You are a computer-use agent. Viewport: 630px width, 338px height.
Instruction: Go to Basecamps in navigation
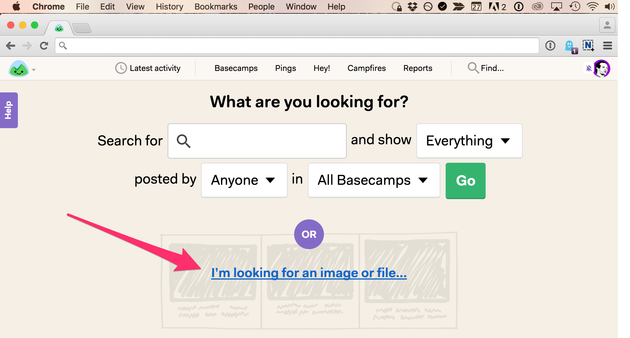(236, 68)
